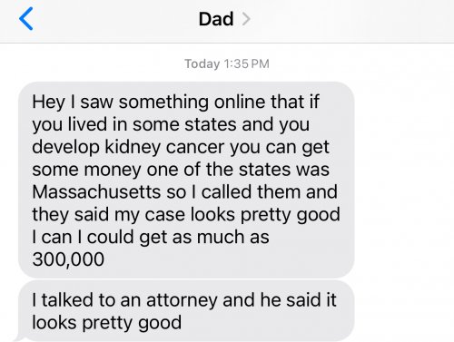Viewport: 454px width, 342px height.
Task: Select the Today 1:35 PM timestamp
Action: (x=227, y=64)
